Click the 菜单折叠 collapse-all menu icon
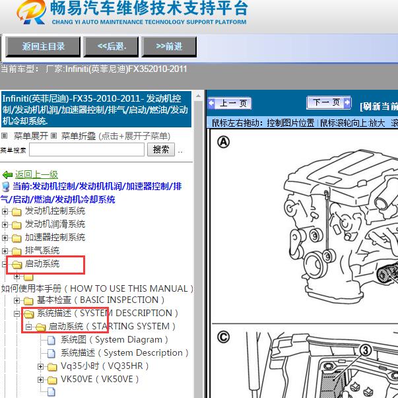This screenshot has height=398, width=398. (53, 136)
